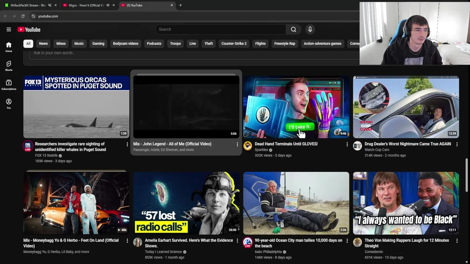
Task: Click the browser forward arrow
Action: point(14,16)
